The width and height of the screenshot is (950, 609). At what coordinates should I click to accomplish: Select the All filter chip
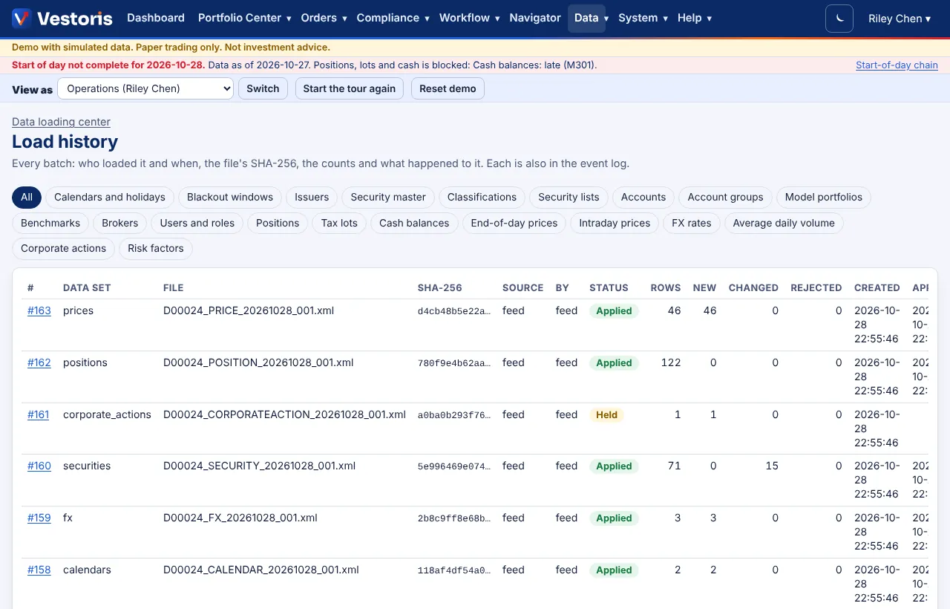pyautogui.click(x=27, y=197)
